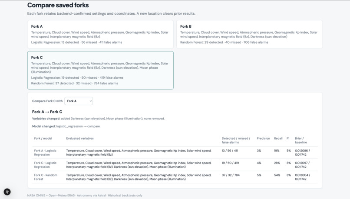Viewport: 350px width, 199px height.
Task: Click the 'Fork C · Logistic Regression' row label
Action: point(45,165)
